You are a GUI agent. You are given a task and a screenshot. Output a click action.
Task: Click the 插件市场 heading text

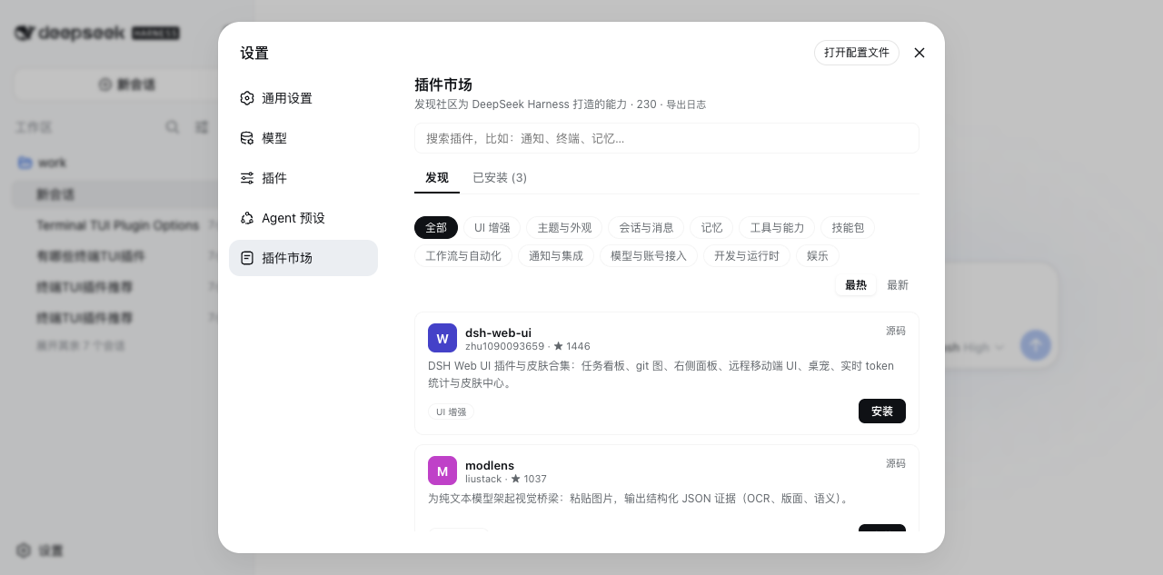point(443,84)
